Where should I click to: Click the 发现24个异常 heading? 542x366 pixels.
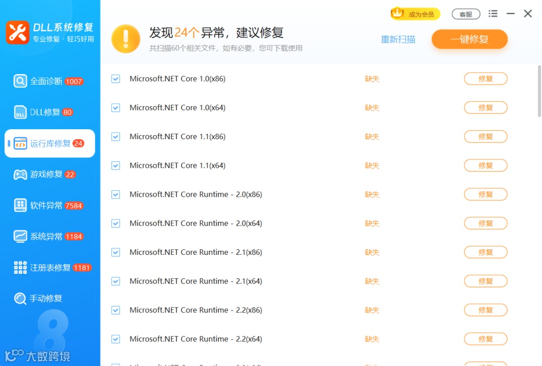216,33
